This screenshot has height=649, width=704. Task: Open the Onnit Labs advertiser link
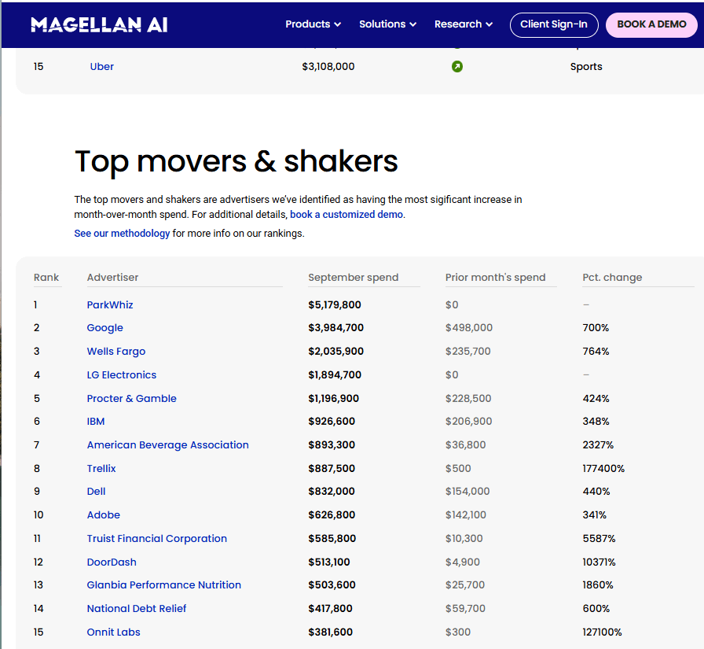(x=114, y=632)
